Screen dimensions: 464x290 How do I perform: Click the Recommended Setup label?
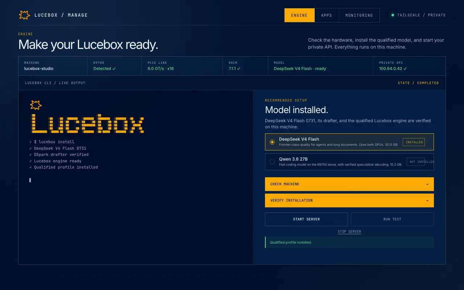(286, 100)
